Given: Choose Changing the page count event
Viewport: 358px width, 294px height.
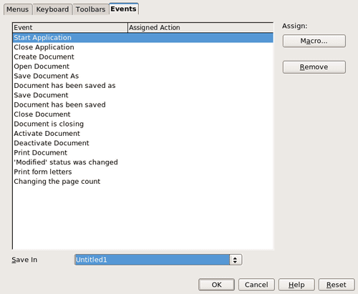Looking at the screenshot, I should 143,182.
